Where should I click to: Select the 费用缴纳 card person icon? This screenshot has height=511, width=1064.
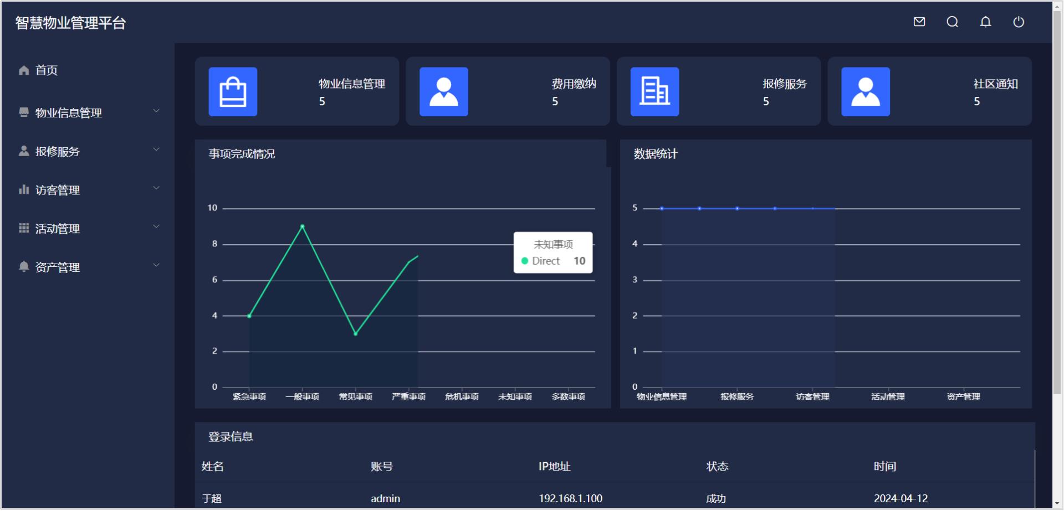(444, 92)
